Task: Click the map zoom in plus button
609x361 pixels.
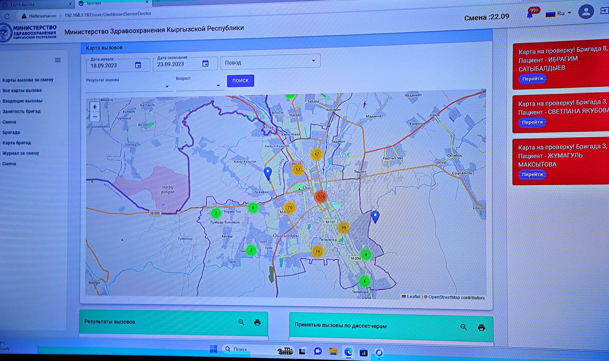Action: click(x=95, y=107)
